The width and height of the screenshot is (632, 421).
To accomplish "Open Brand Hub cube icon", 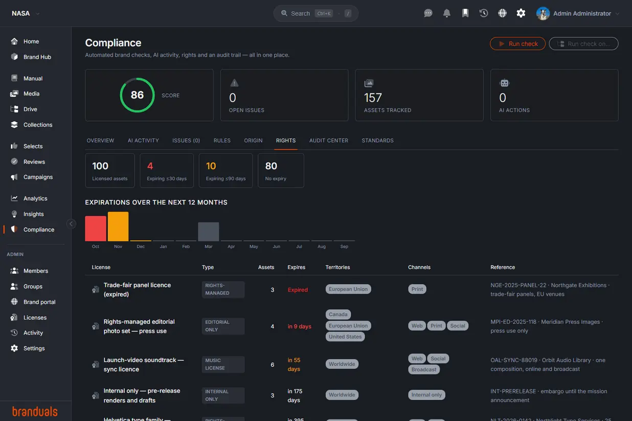I will click(14, 57).
